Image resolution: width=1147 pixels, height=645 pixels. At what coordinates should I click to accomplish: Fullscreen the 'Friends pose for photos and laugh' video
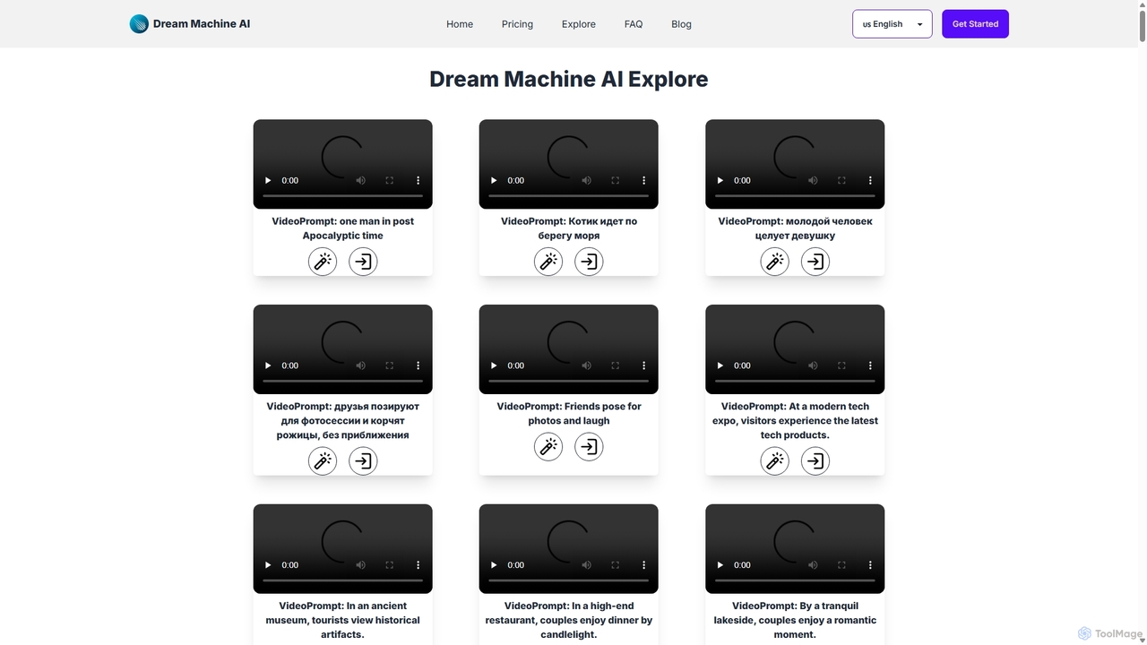(x=615, y=365)
